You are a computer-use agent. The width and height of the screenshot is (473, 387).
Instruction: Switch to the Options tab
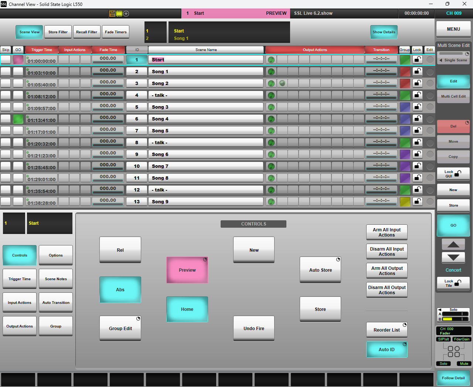point(55,255)
